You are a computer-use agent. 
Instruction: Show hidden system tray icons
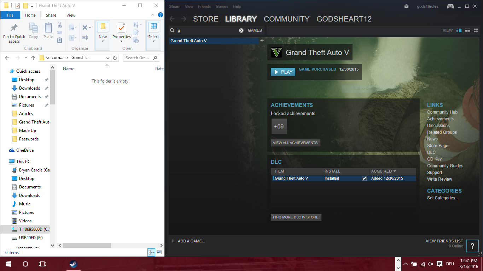pos(405,264)
